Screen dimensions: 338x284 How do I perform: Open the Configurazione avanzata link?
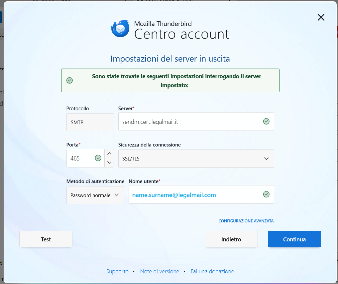click(x=246, y=221)
